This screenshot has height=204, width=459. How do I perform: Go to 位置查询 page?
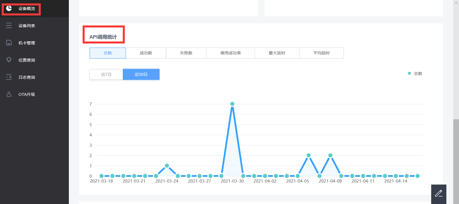click(34, 60)
